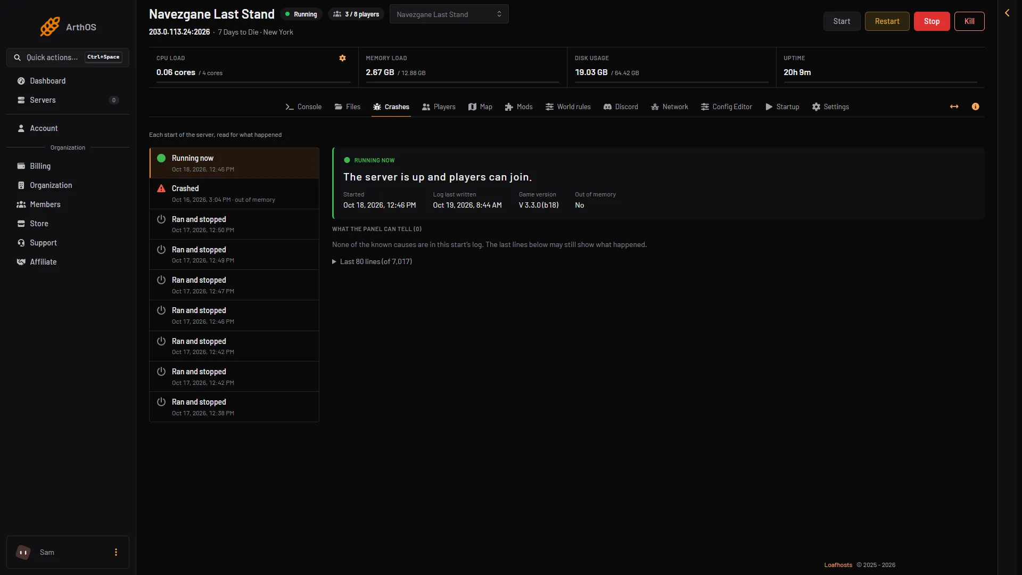The height and width of the screenshot is (575, 1022).
Task: Click the Kill server button
Action: point(969,21)
